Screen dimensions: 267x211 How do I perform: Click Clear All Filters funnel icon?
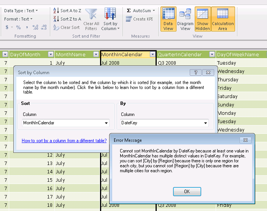(x=91, y=14)
